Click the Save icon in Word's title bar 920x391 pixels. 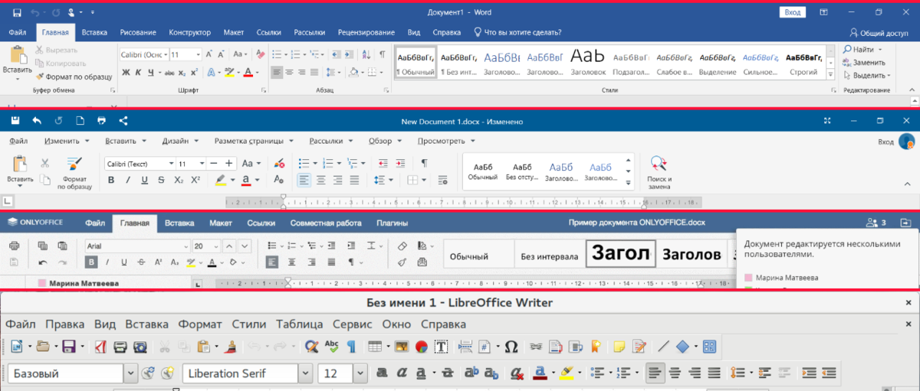point(15,13)
